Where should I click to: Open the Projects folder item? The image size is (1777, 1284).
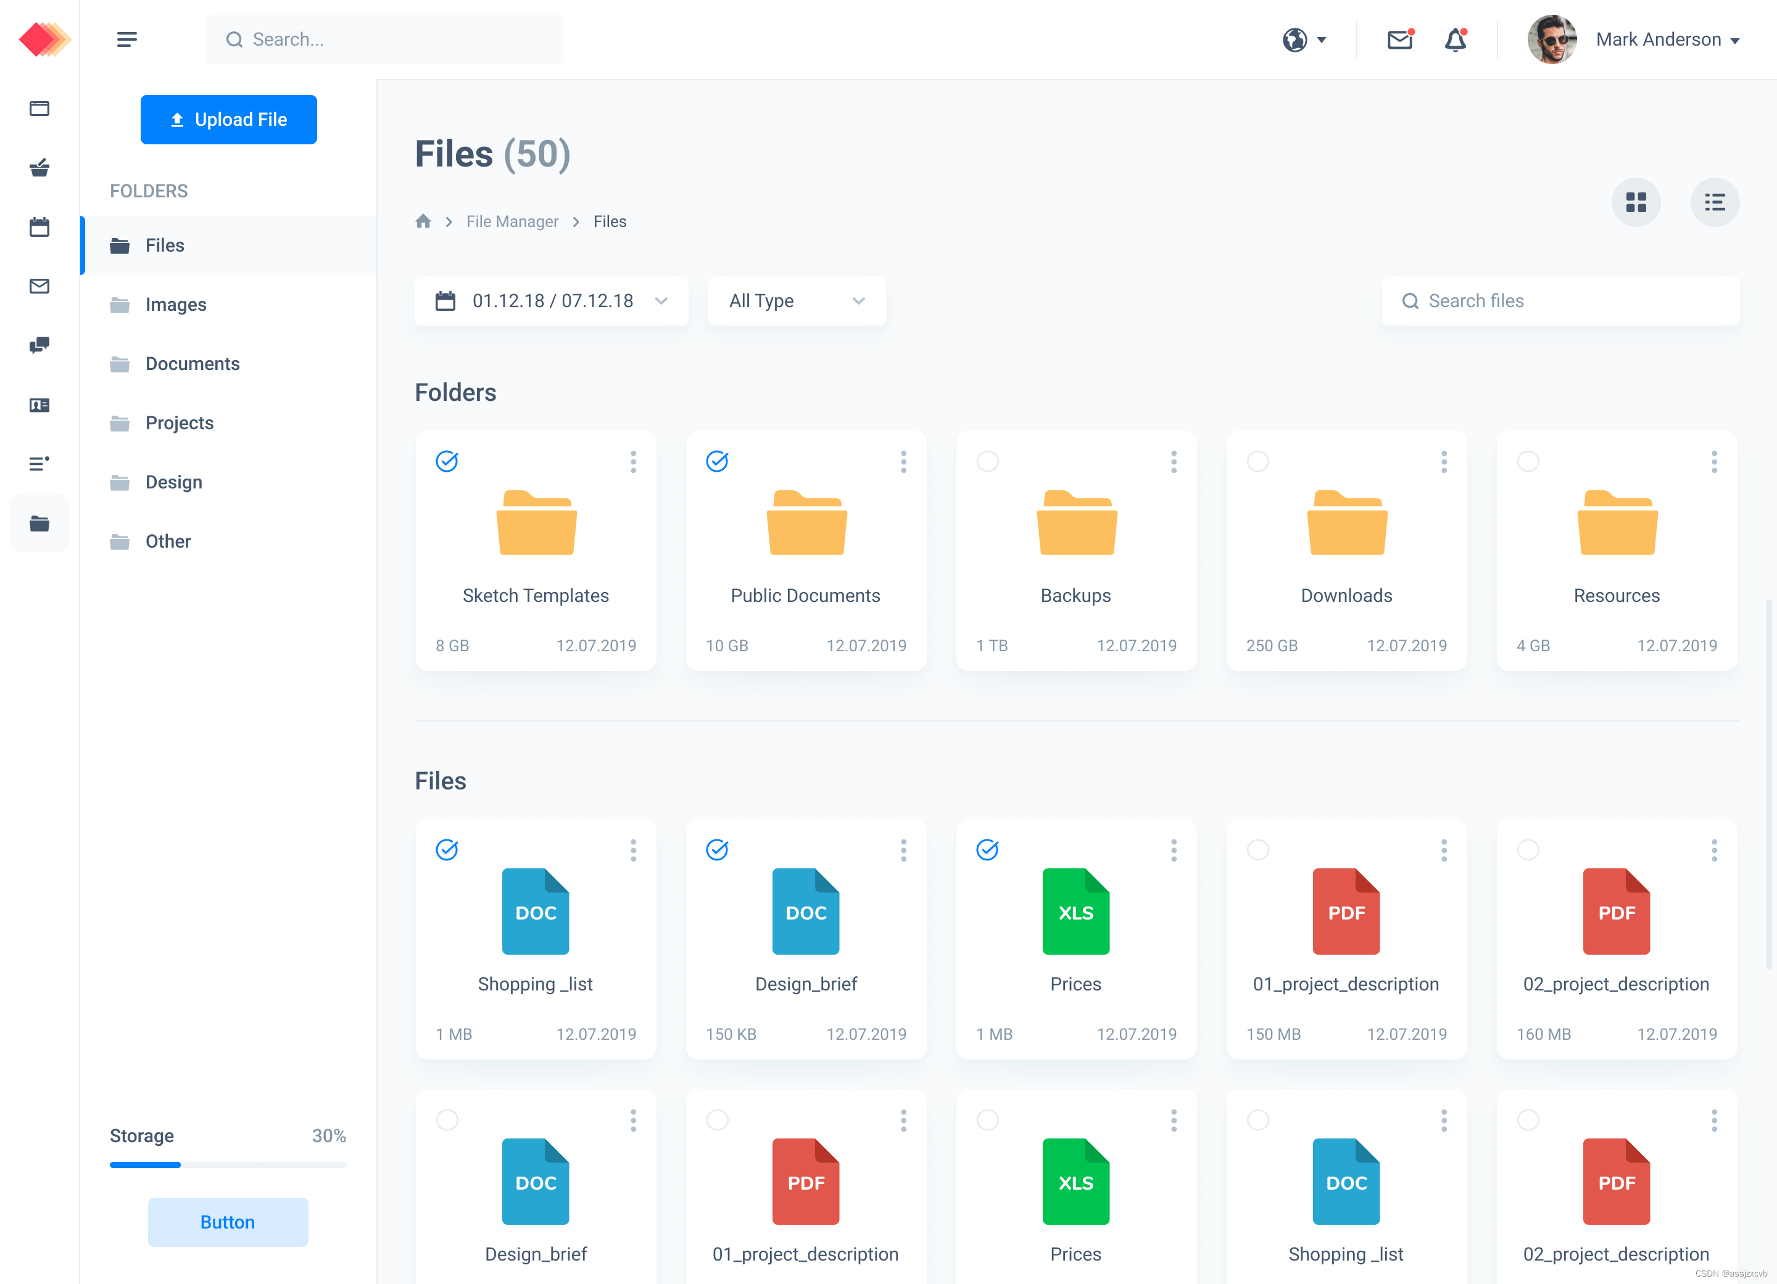tap(179, 423)
